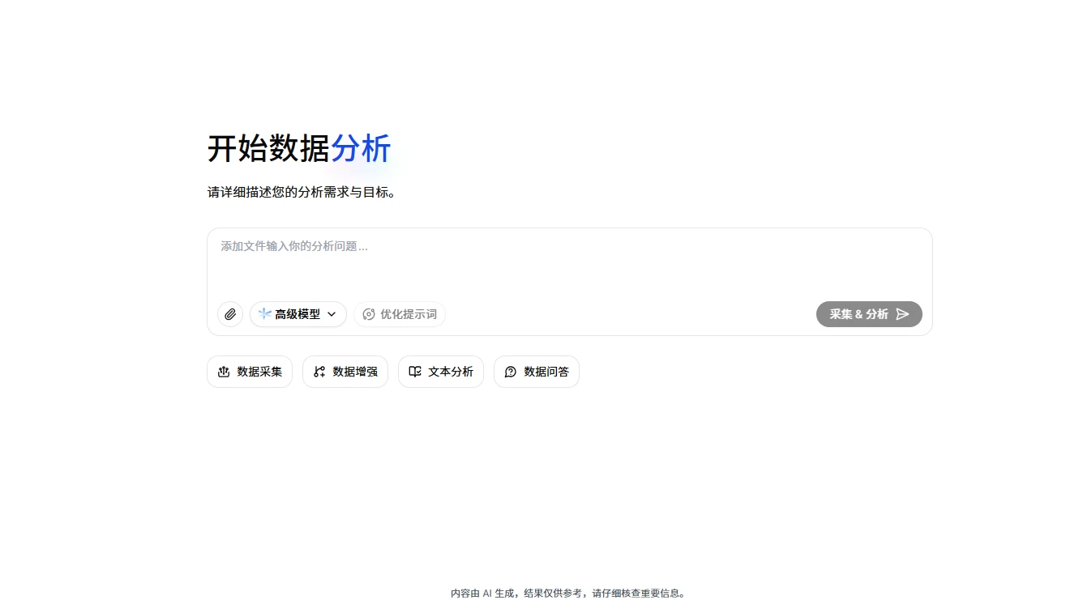Click the optimization icon beside 优化提示词
The width and height of the screenshot is (1083, 600).
[x=369, y=314]
